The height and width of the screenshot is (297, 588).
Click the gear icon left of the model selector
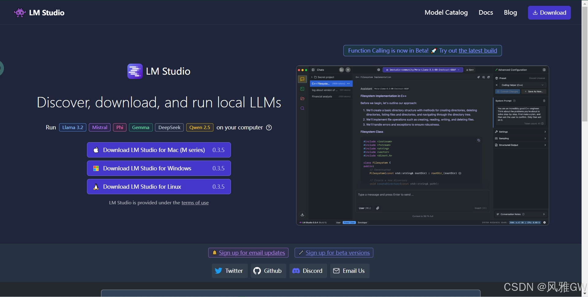[379, 70]
